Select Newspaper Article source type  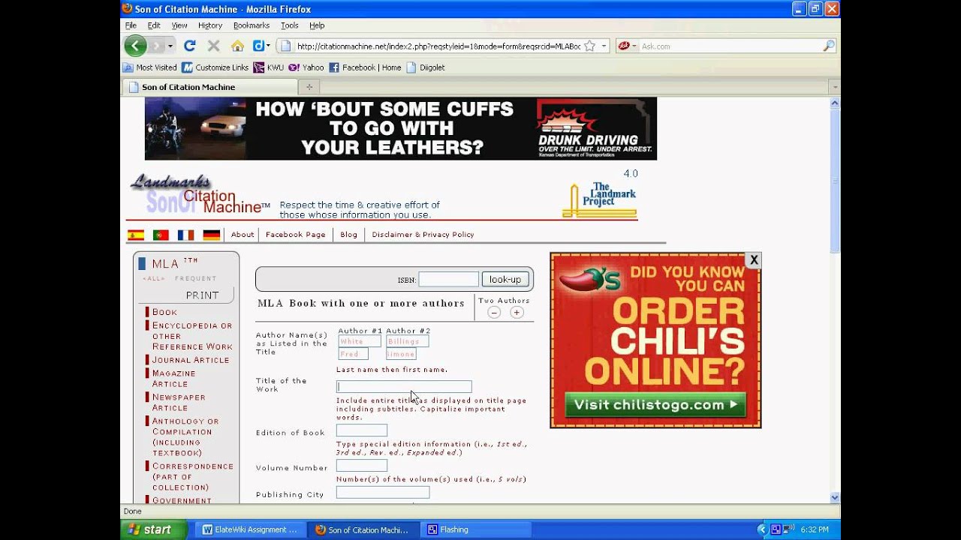coord(179,403)
